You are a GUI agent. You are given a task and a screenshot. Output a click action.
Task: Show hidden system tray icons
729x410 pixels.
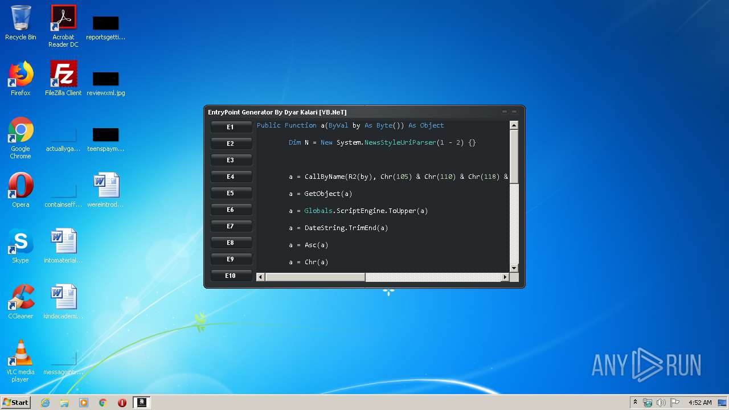coord(636,403)
